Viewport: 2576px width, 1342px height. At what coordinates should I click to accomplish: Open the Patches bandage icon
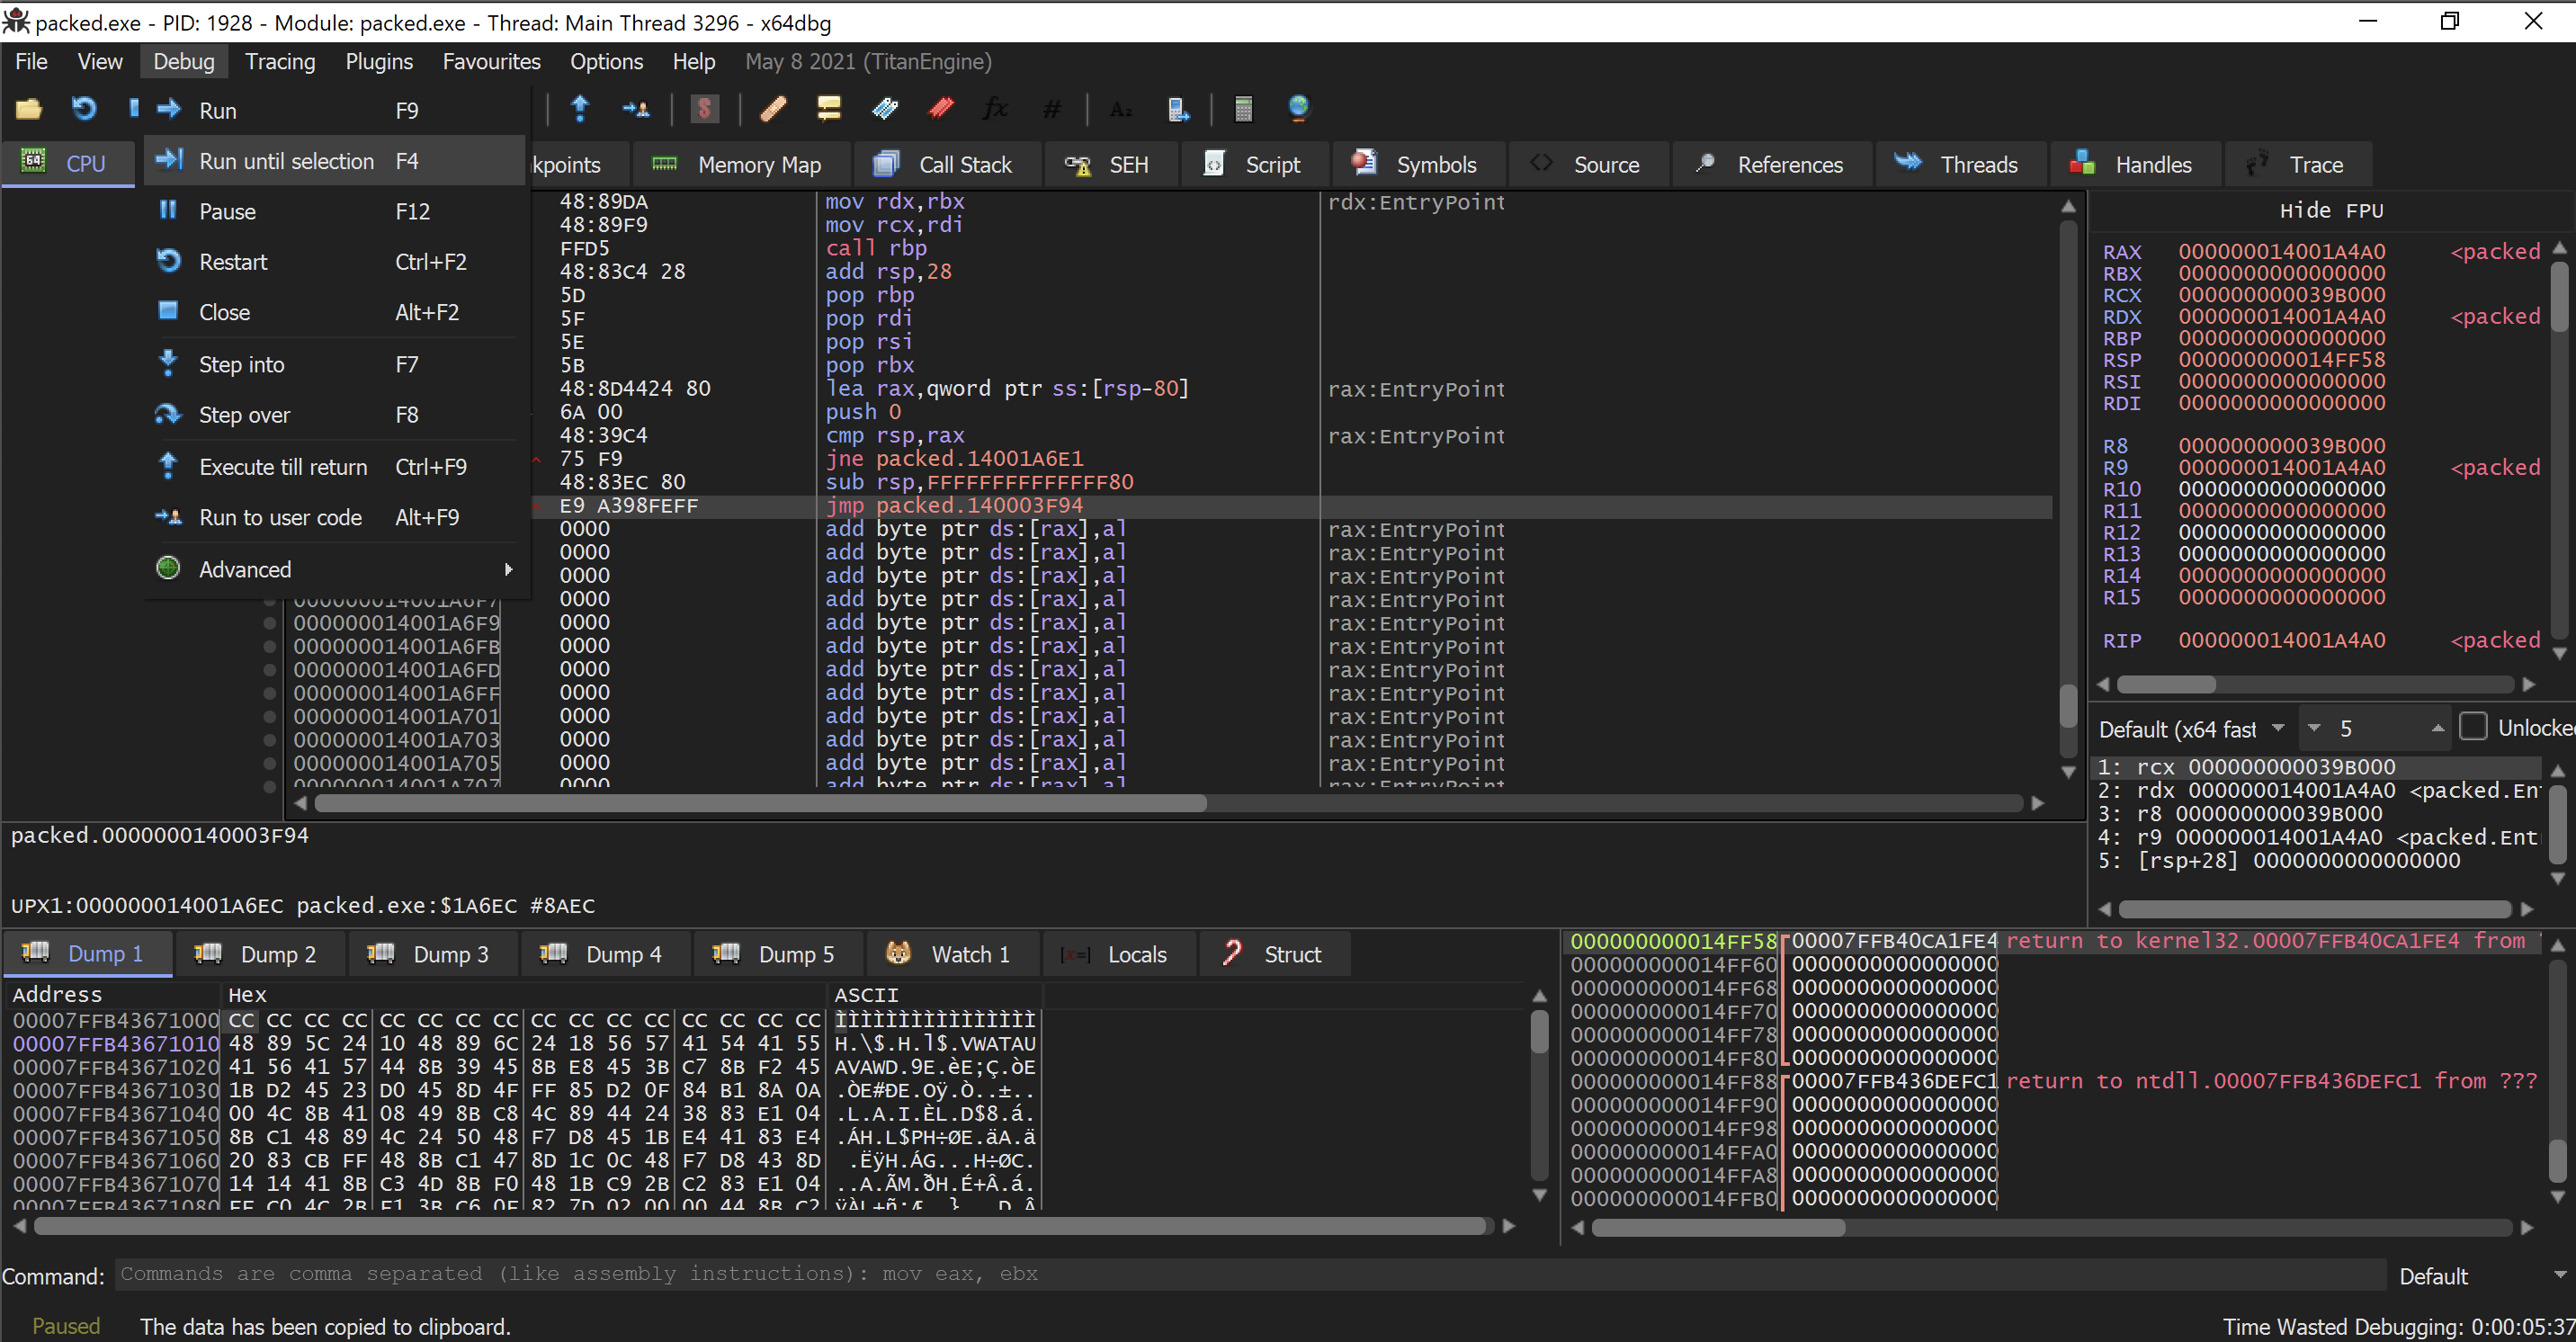point(773,109)
